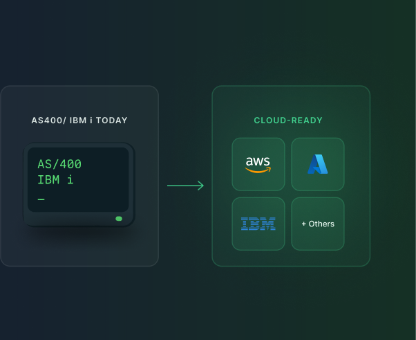This screenshot has height=340, width=416.
Task: Open the IBM logo tile
Action: (258, 224)
